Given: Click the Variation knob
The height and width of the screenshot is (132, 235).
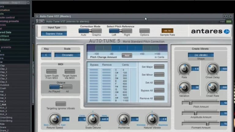Looking at the screenshot, I should [x=184, y=87].
